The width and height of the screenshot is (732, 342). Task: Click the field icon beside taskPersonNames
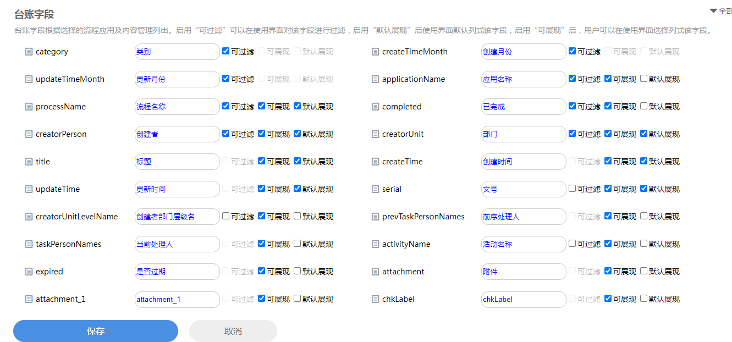(x=29, y=244)
